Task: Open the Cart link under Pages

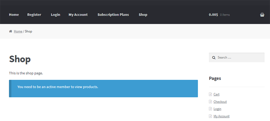Action: click(216, 94)
